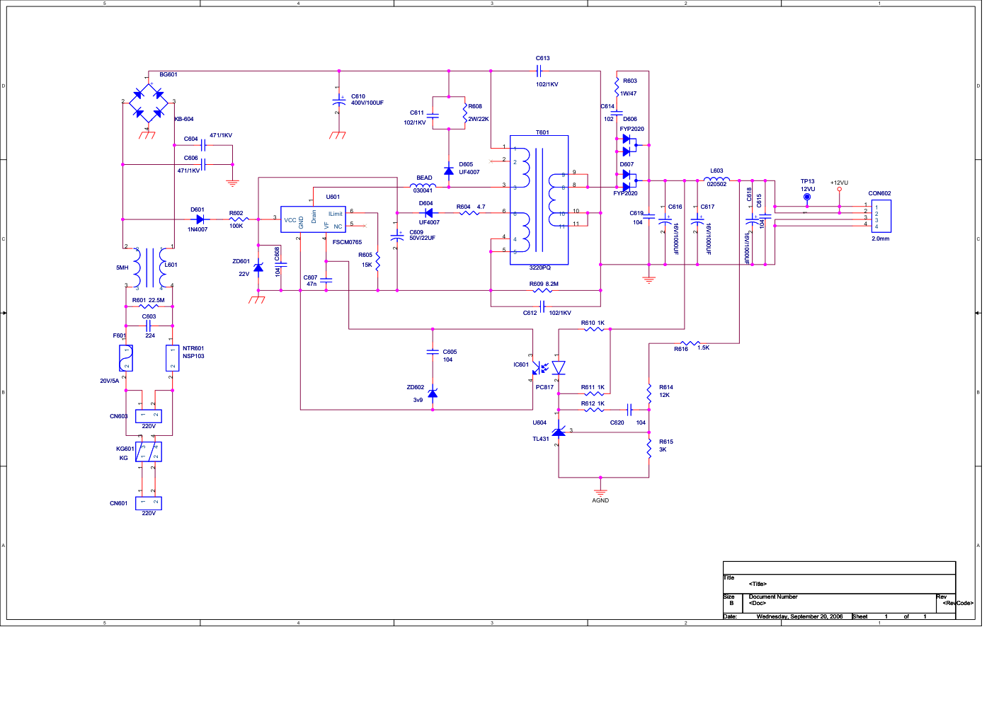Screen dimensions: 994x702
Task: Select the D601 diode symbol
Action: [200, 219]
